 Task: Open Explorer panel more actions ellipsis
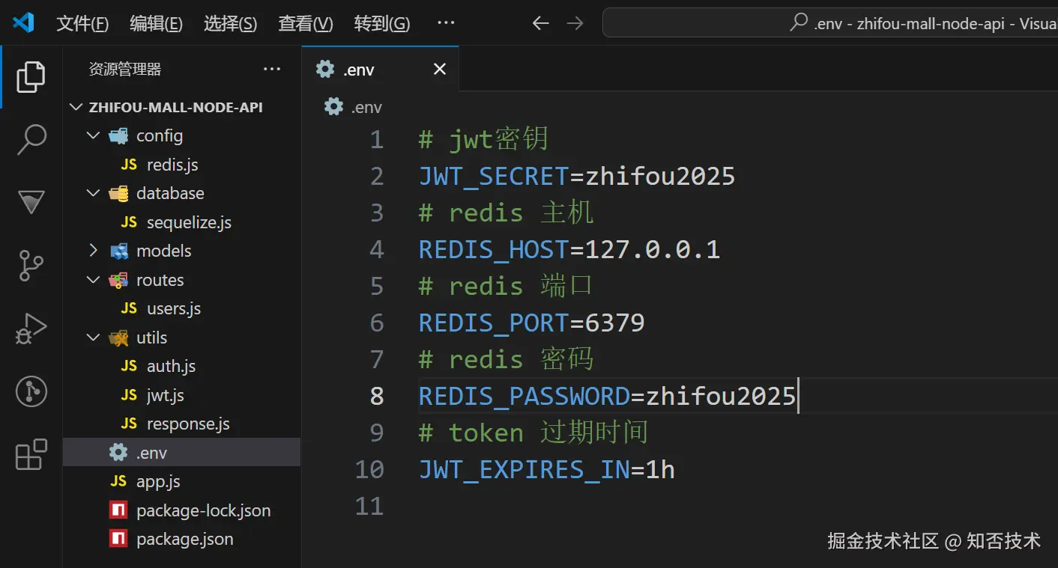coord(272,70)
